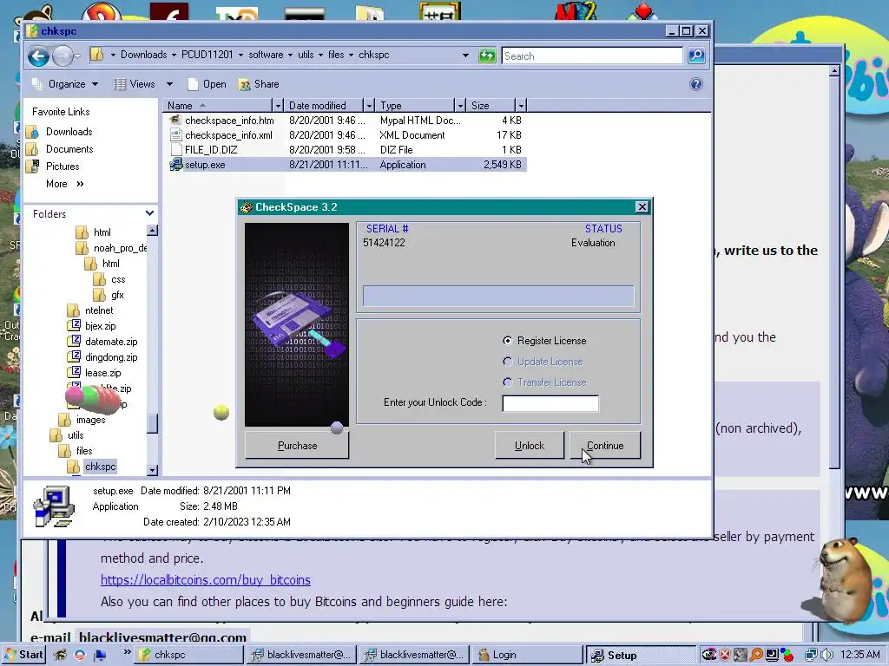
Task: Click the Documents folder icon in Favorite Links
Action: pos(34,149)
